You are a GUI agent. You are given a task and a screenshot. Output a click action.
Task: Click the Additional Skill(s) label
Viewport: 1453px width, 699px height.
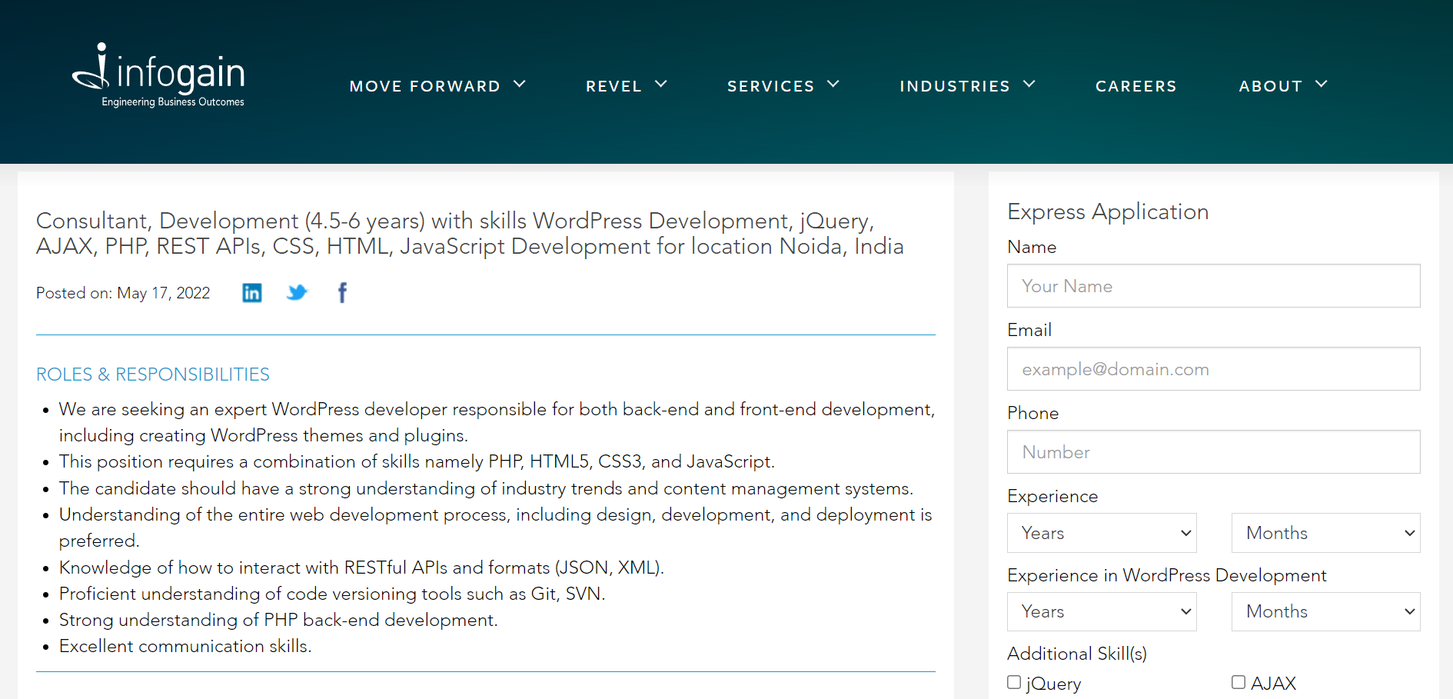coord(1077,654)
